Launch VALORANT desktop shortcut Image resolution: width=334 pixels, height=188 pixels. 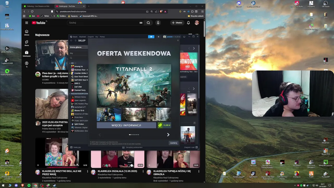296,163
